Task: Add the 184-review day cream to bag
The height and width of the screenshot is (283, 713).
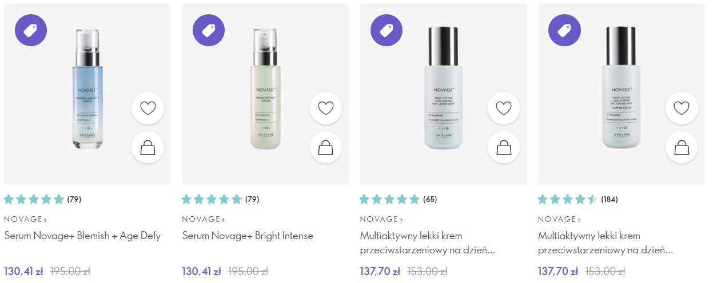Action: pos(682,148)
